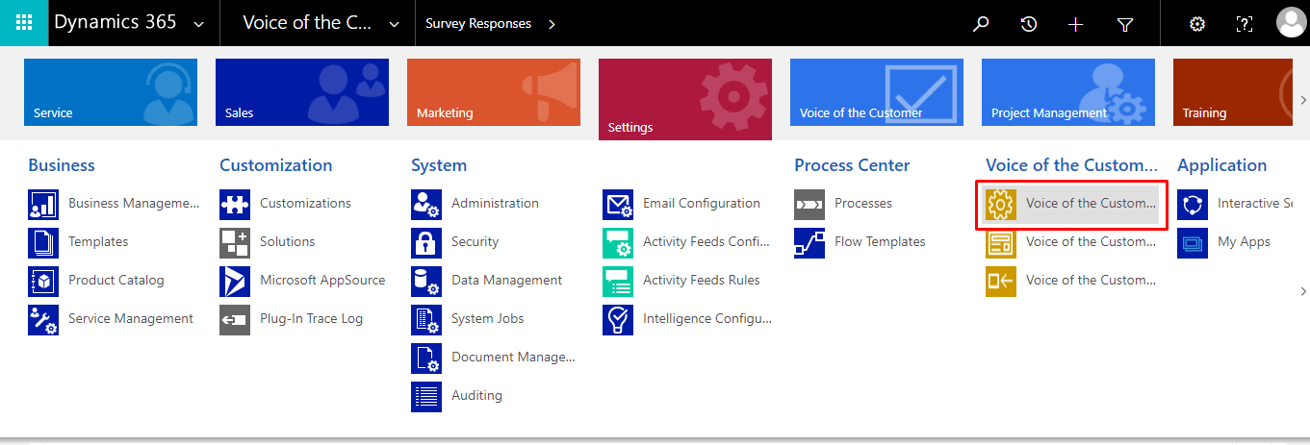Click the Email Configuration icon
1310x445 pixels.
click(x=618, y=204)
